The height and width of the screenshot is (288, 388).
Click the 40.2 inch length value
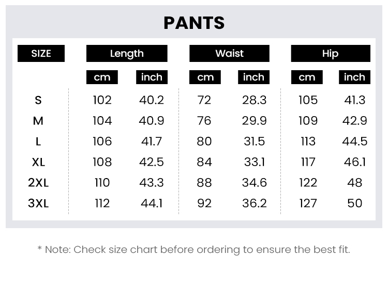[152, 100]
